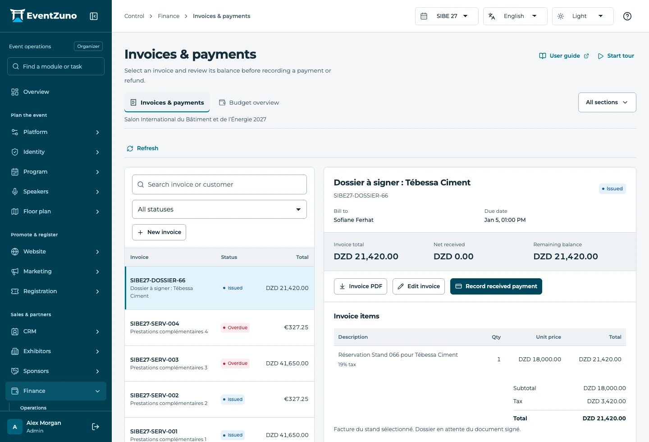Collapse the Finance menu
The width and height of the screenshot is (649, 442).
(56, 391)
